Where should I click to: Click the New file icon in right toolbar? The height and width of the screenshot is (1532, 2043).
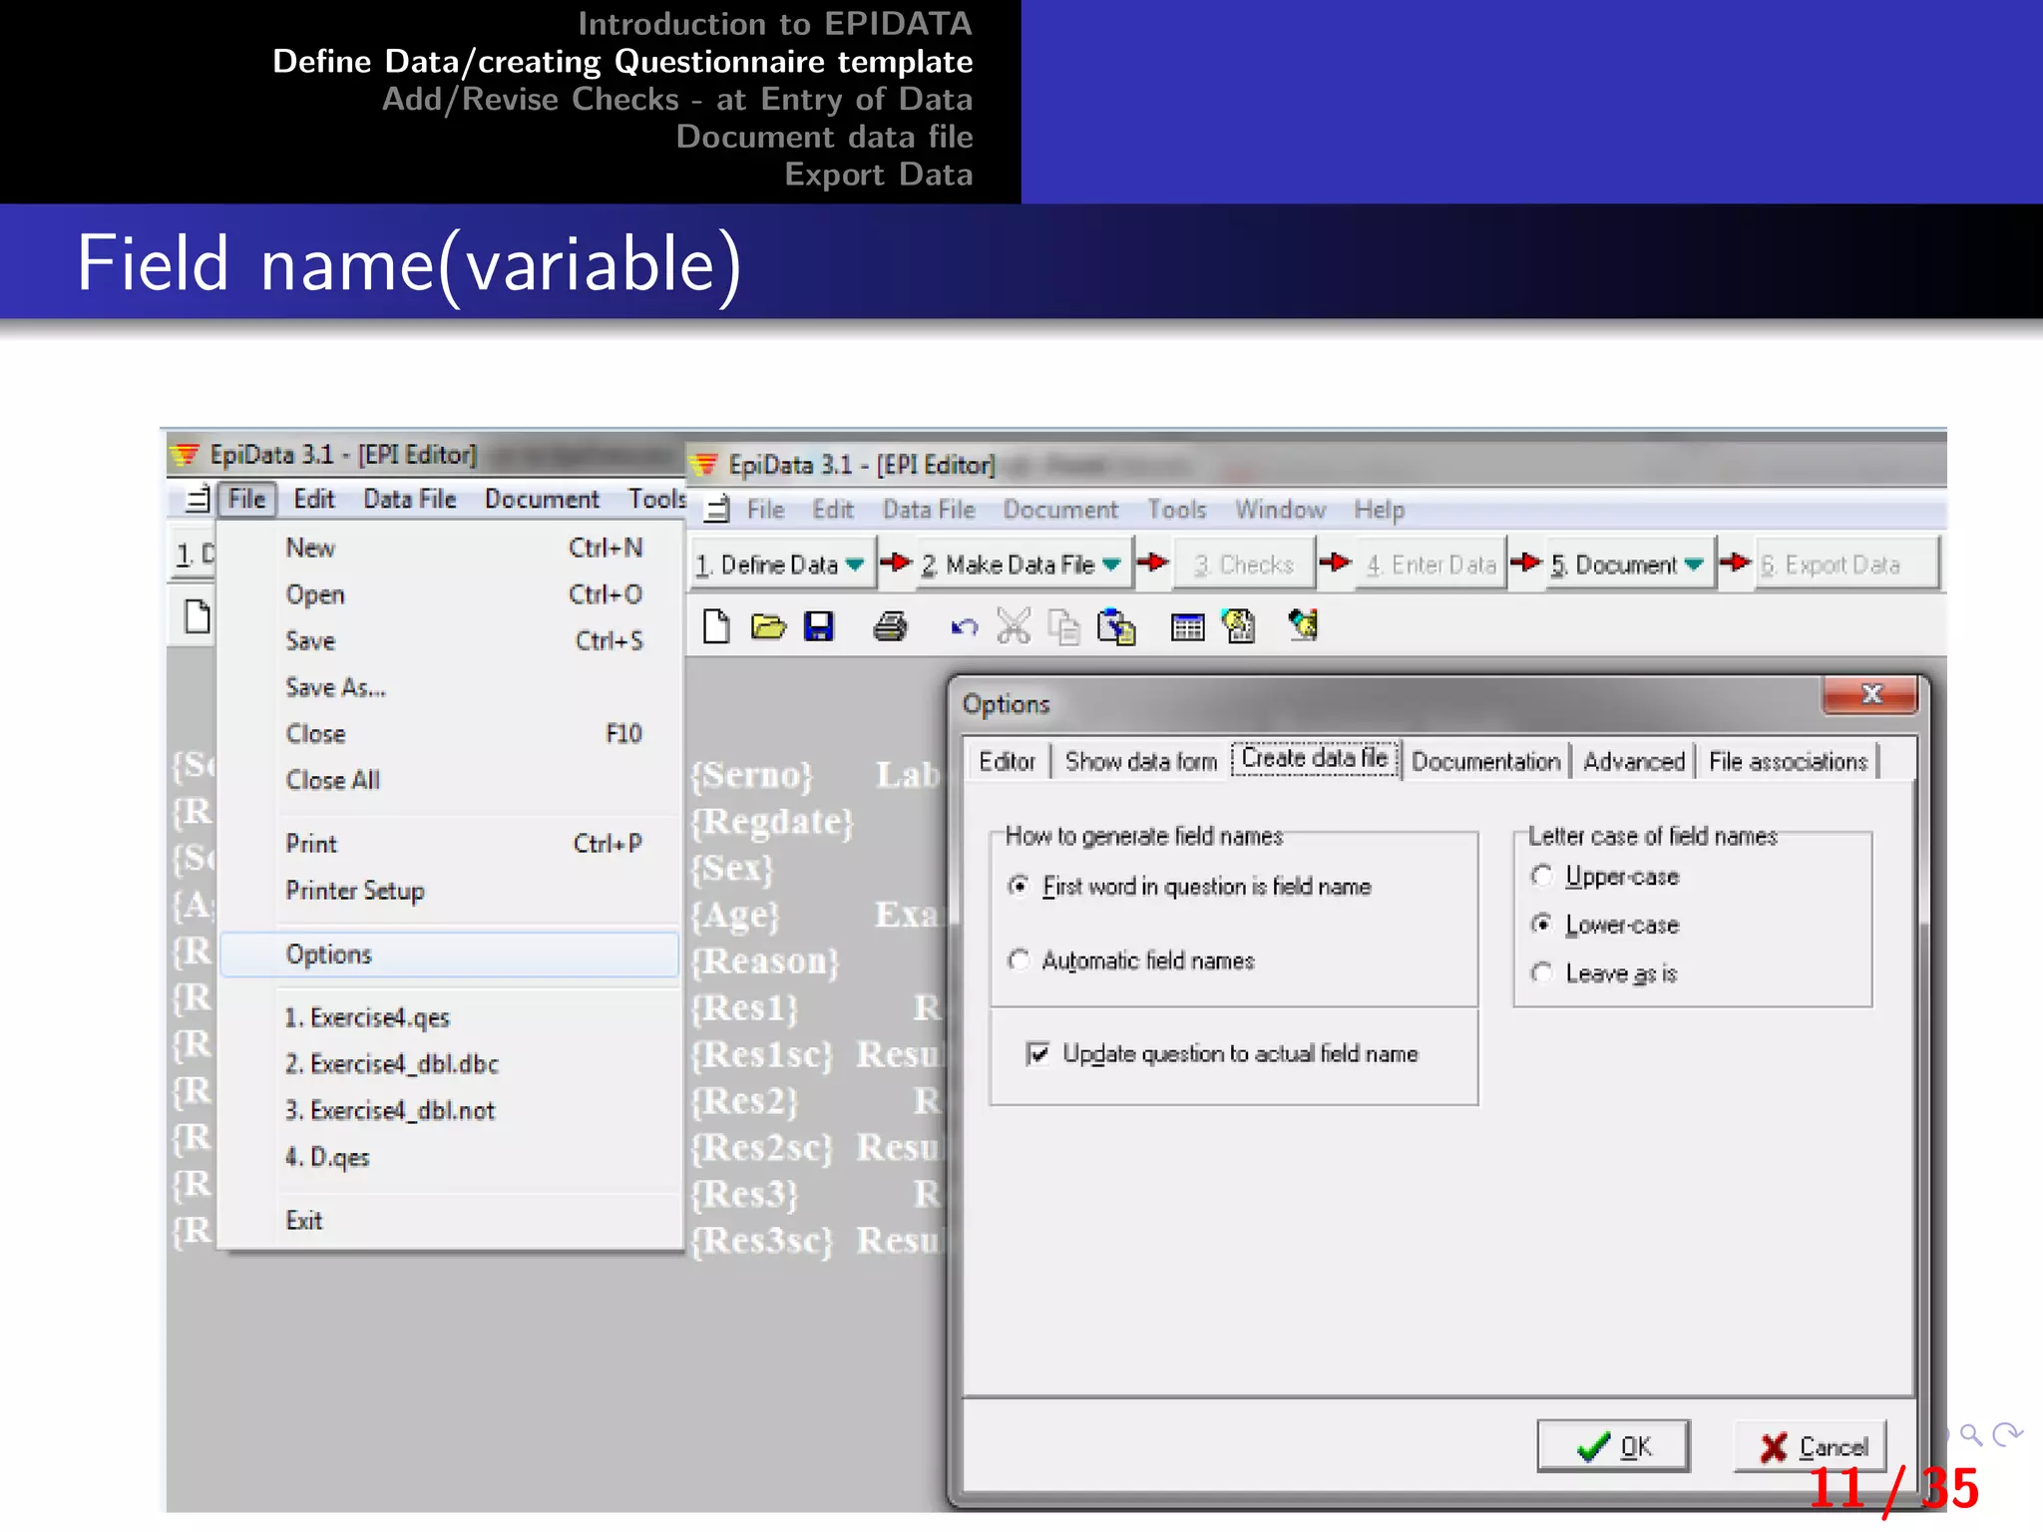(716, 626)
